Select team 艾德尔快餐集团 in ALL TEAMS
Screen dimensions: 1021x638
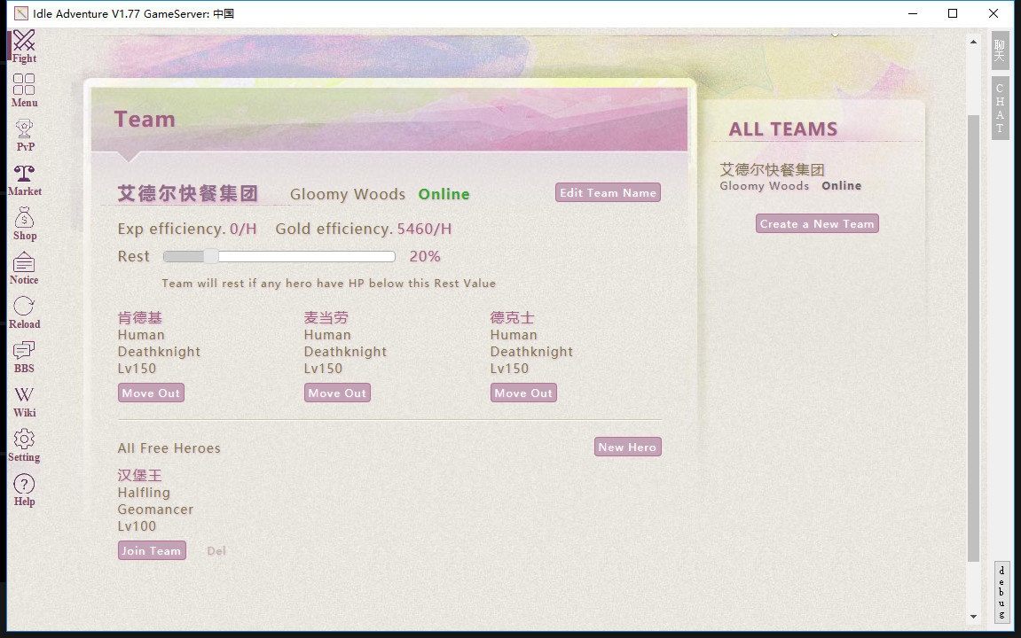[772, 169]
